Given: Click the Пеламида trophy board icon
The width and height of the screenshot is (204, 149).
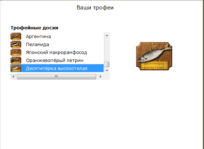Looking at the screenshot, I should [16, 44].
